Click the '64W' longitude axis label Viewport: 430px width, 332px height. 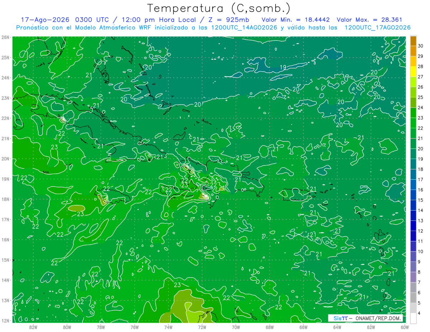point(337,327)
